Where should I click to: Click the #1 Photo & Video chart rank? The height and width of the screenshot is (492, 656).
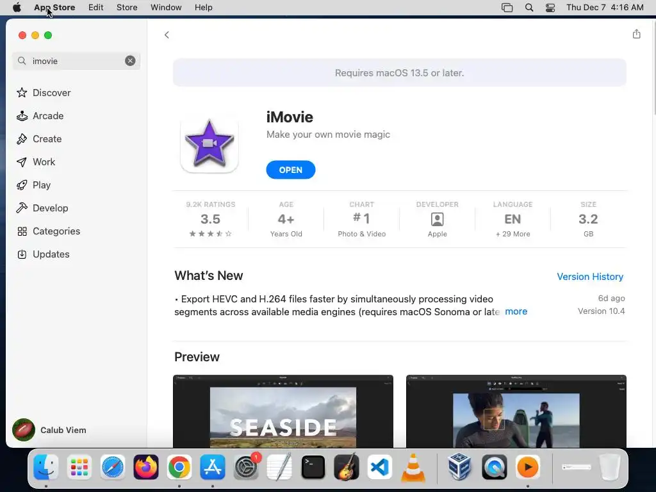click(x=361, y=219)
